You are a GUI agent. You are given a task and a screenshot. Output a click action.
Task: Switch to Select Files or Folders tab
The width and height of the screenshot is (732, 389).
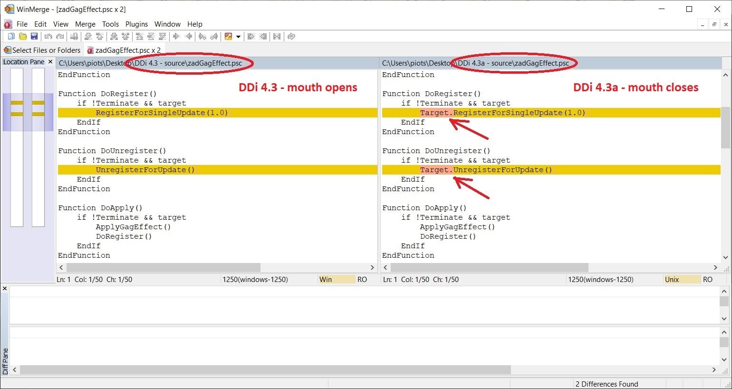point(42,50)
